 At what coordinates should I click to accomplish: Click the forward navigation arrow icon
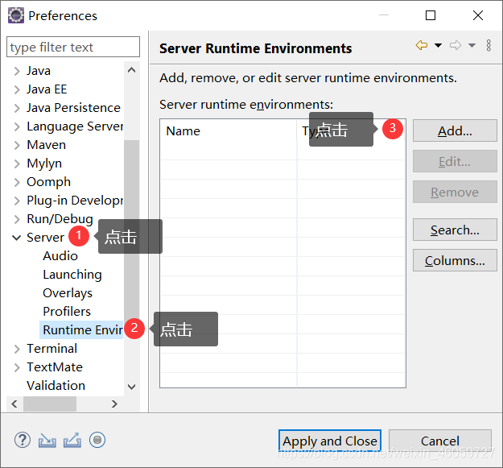click(456, 45)
